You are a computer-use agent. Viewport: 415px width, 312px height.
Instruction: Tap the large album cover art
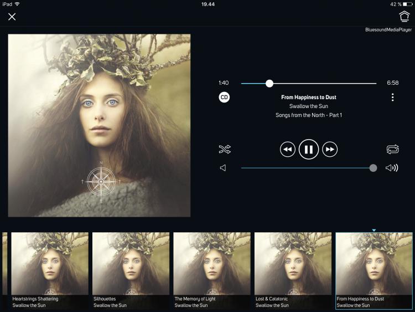tap(99, 125)
